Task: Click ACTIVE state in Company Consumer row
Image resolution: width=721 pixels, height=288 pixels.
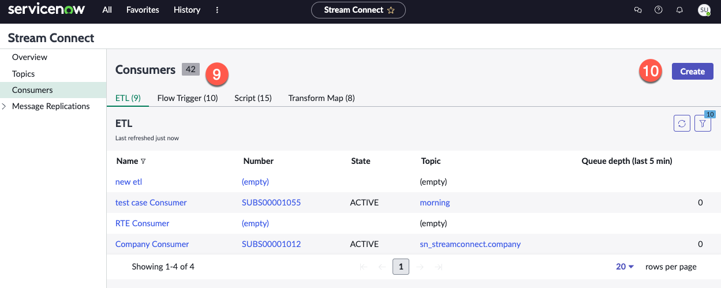Action: tap(364, 244)
